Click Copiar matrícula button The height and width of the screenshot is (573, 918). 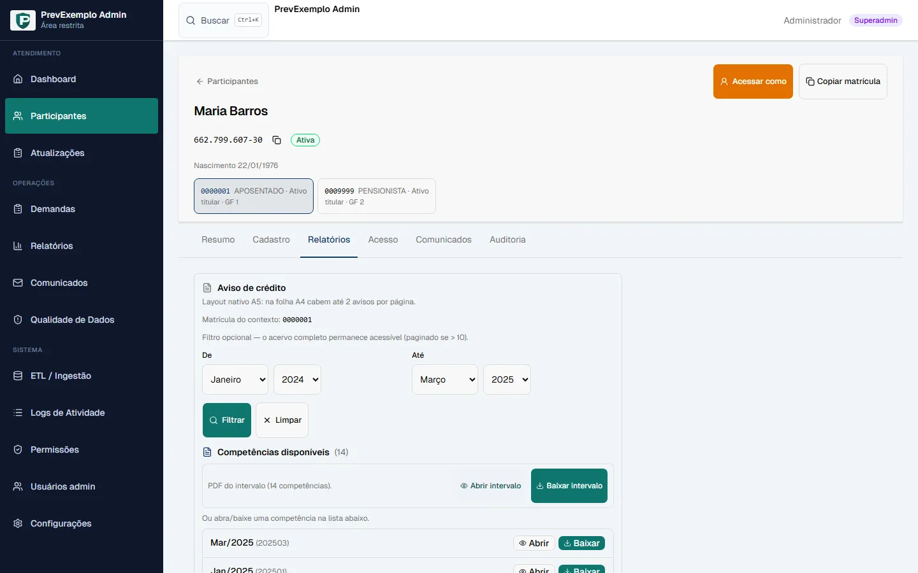(x=843, y=81)
